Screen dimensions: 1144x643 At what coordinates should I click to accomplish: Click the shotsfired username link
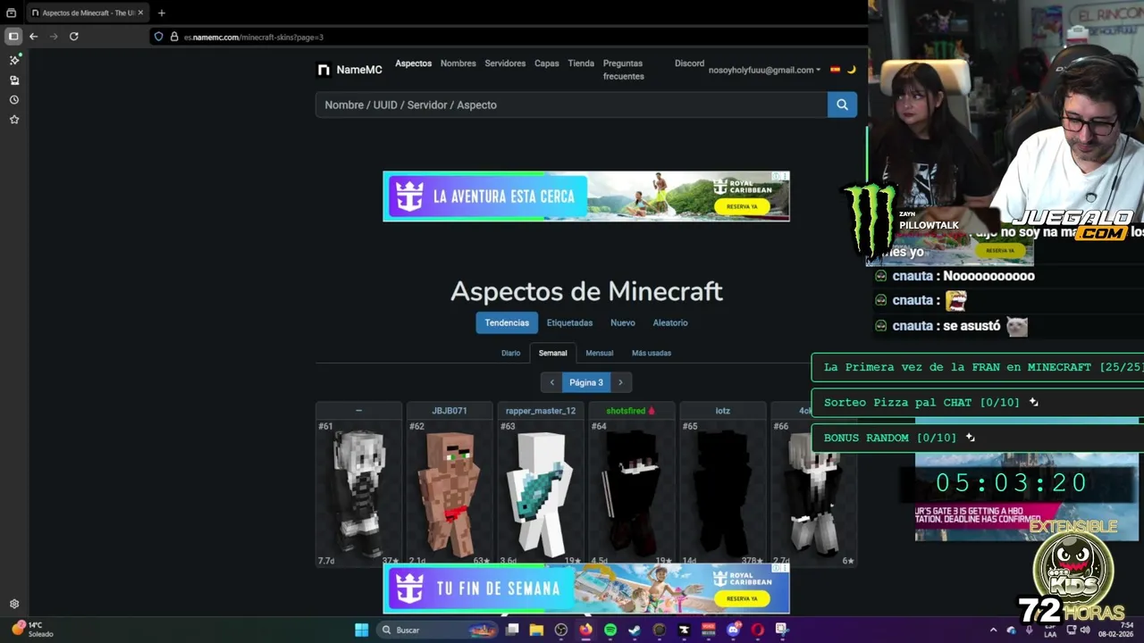click(626, 411)
